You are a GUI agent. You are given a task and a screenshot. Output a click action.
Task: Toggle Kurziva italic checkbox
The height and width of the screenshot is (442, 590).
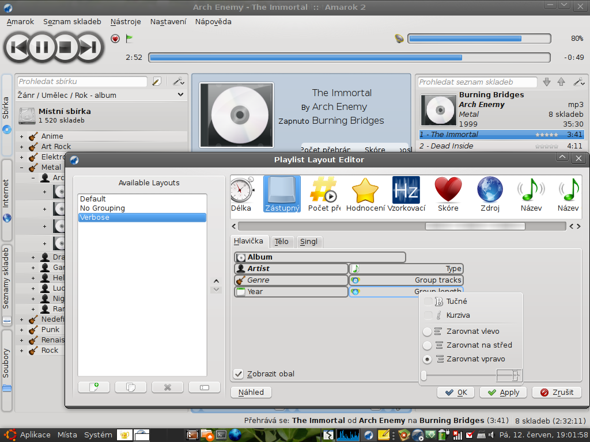coord(428,315)
